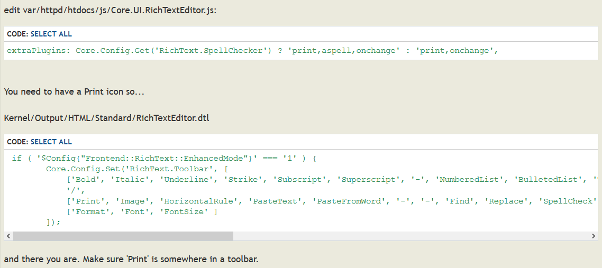The width and height of the screenshot is (602, 268).
Task: Click the horizontal scrollbar right arrow
Action: click(x=594, y=236)
